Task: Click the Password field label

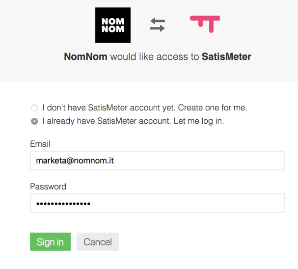Action: [x=48, y=187]
